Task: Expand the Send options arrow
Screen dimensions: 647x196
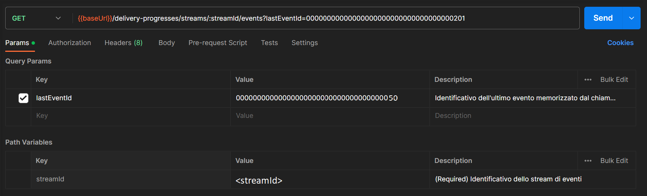Action: [x=632, y=18]
